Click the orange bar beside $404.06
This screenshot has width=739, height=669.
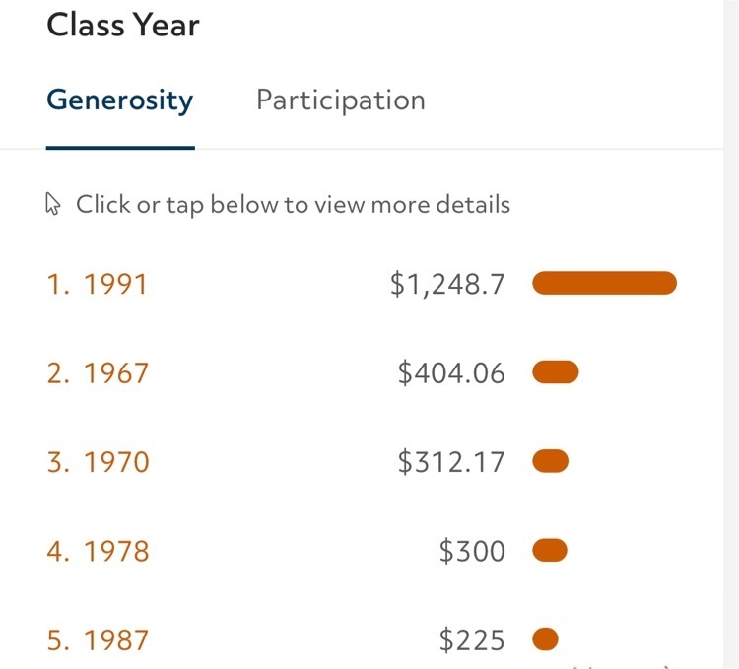[555, 372]
